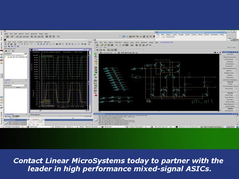The width and height of the screenshot is (239, 179).
Task: Click the info icon in left Message Area
Action: (6, 123)
